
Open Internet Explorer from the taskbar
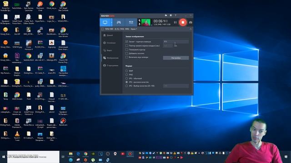pyautogui.click(x=108, y=160)
